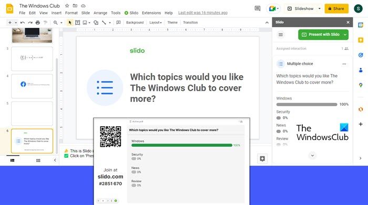Open Google Tasks in side panel
This screenshot has width=368, height=205.
coord(361,55)
